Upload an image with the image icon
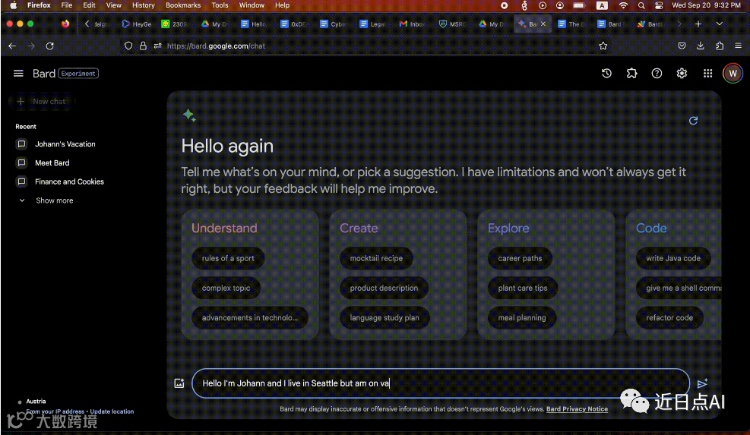Screen dimensions: 750x435 coord(179,383)
